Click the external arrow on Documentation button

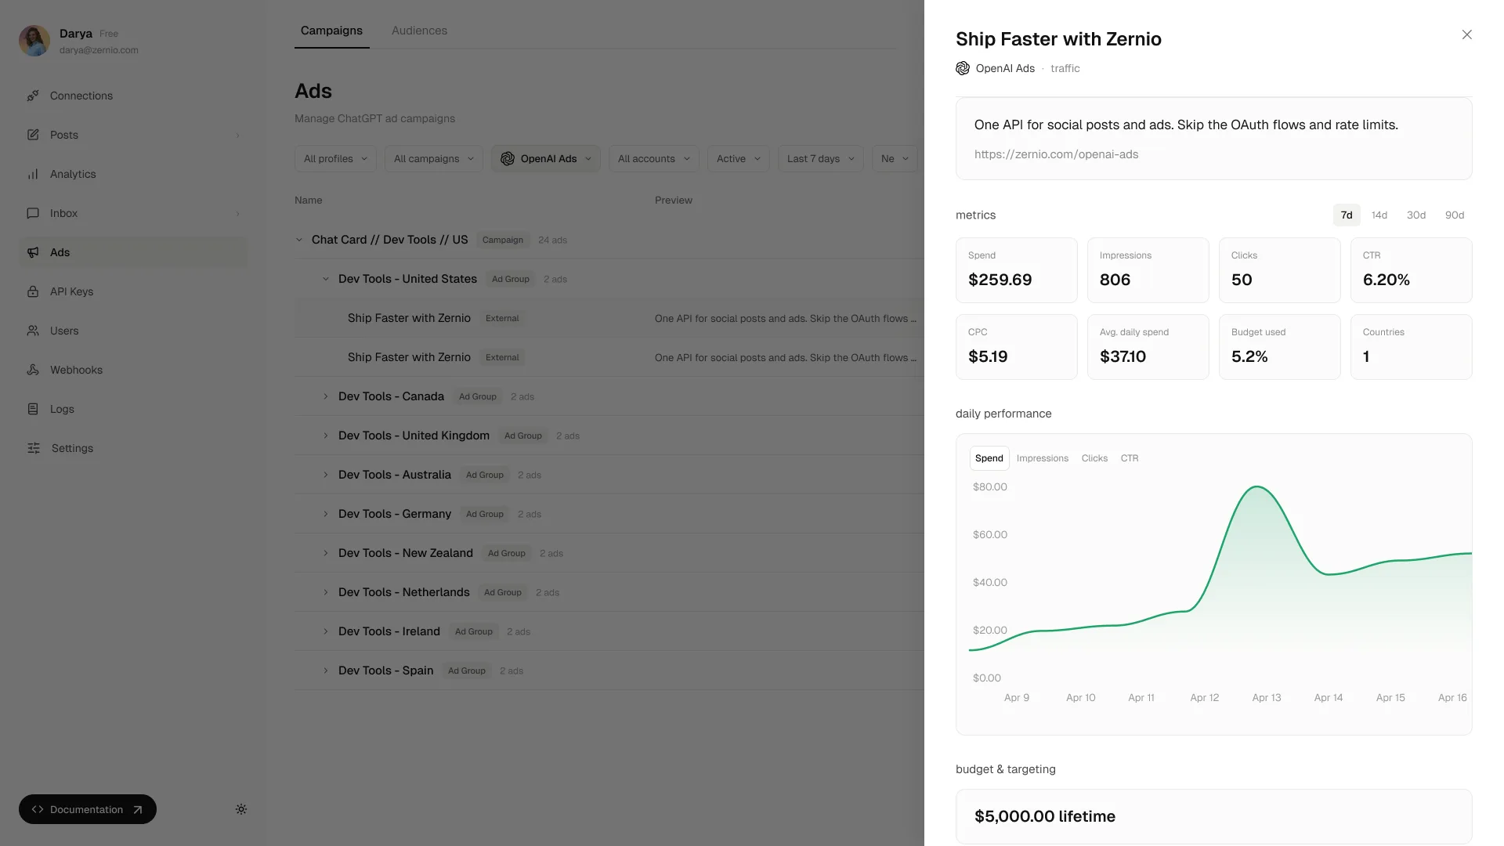(138, 810)
